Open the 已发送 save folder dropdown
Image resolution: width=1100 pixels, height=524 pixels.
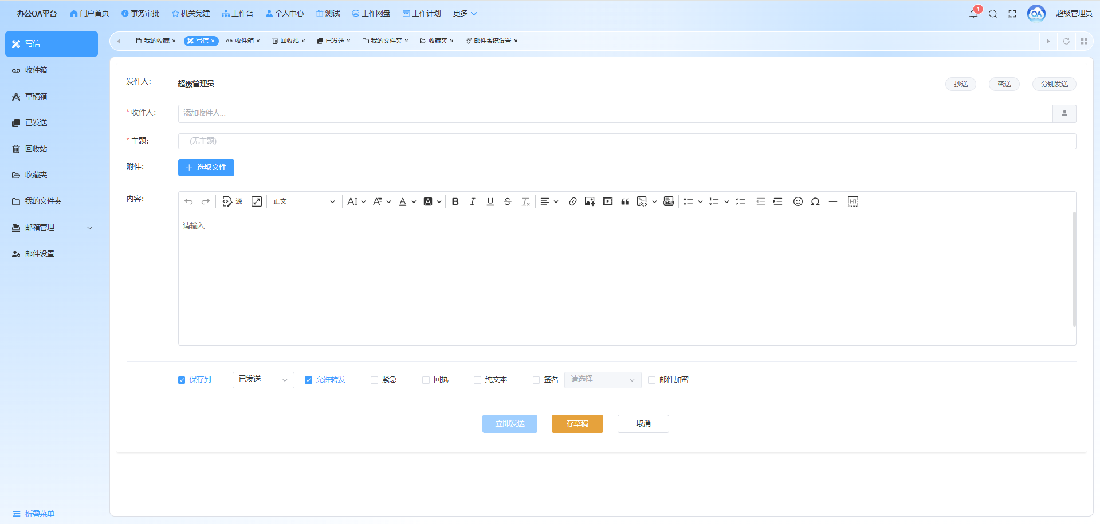[264, 380]
